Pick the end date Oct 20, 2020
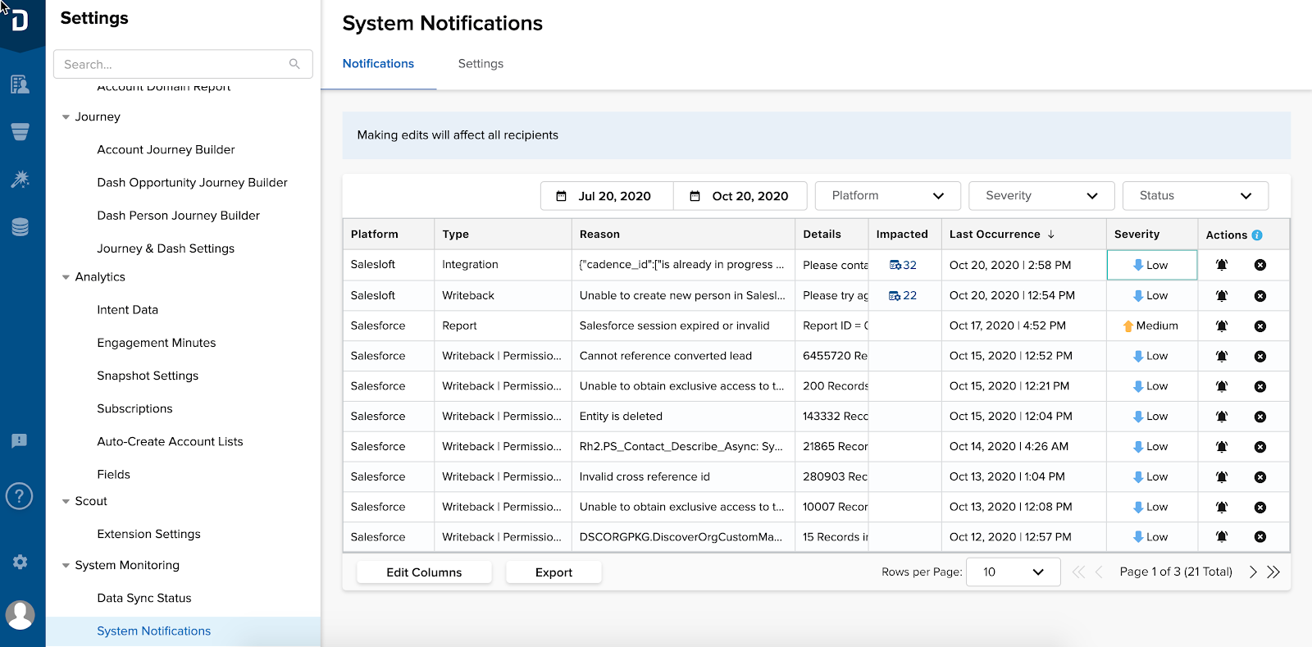 [740, 196]
